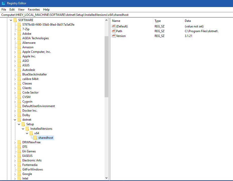233x181 pixels.
Task: Open the View menu
Action: [x=21, y=10]
